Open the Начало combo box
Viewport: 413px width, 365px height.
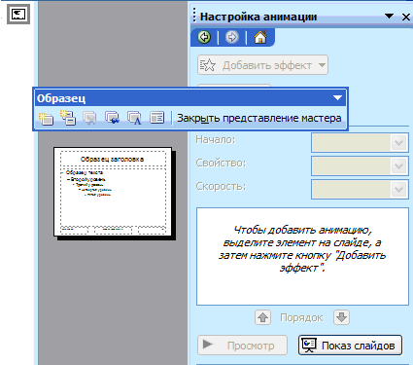[360, 142]
